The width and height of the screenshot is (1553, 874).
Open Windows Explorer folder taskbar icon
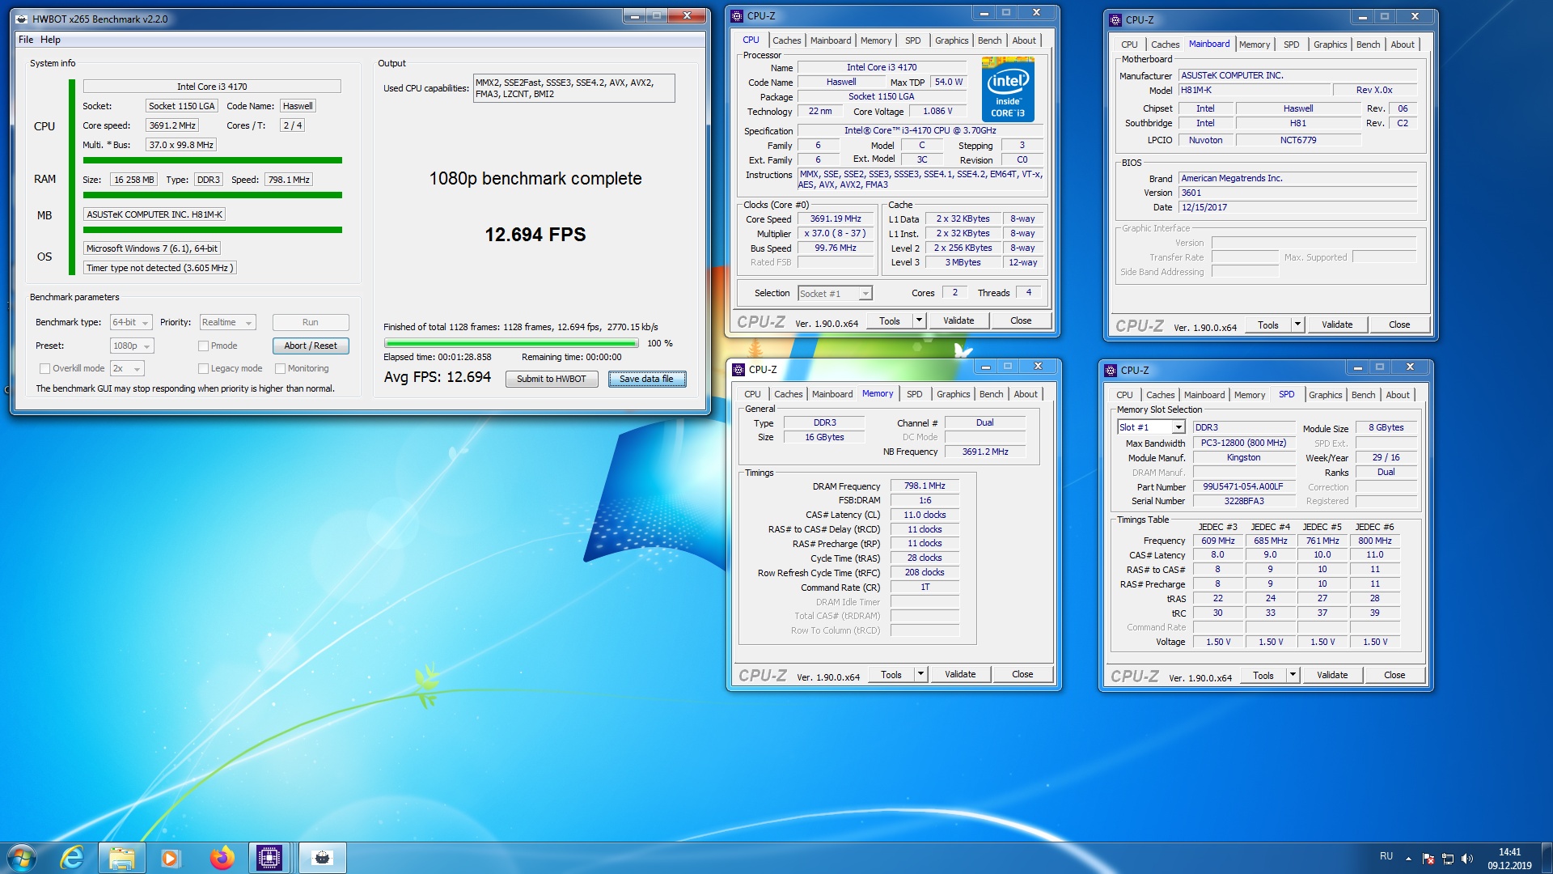click(121, 858)
